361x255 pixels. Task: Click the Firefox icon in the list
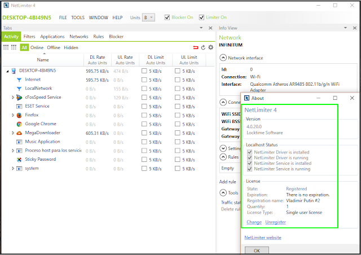(x=19, y=115)
